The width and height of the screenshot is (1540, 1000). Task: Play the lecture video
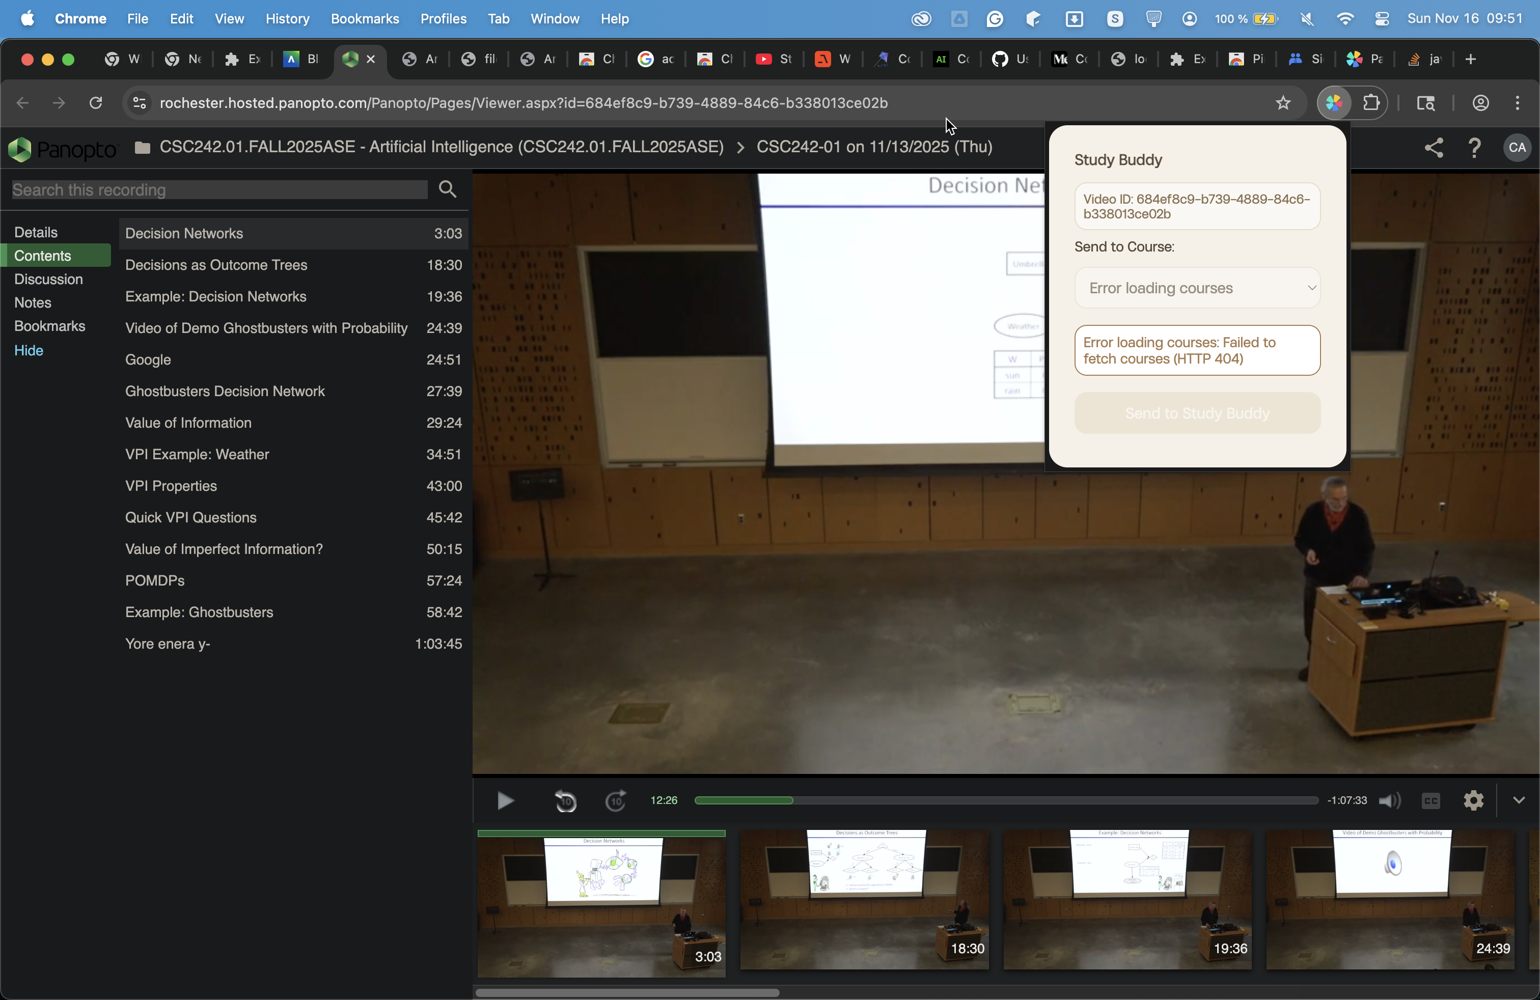point(505,801)
